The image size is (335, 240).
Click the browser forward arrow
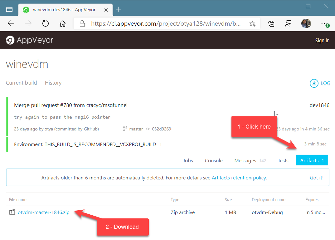[28, 23]
